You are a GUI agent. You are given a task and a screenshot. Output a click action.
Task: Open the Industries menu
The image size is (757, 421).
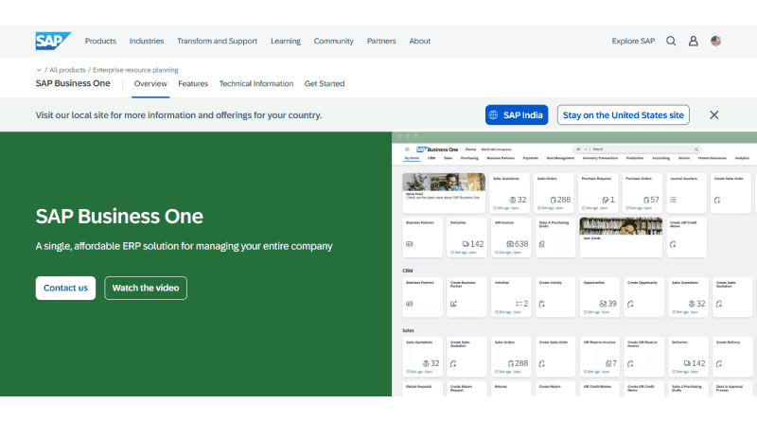point(147,41)
